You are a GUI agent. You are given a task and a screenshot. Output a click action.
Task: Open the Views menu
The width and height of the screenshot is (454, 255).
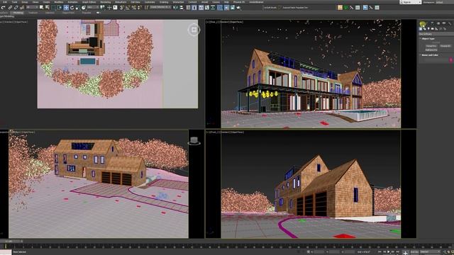[x=35, y=2]
